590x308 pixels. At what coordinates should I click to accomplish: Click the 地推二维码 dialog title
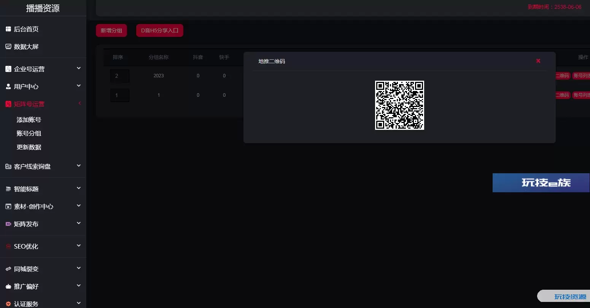(x=272, y=61)
